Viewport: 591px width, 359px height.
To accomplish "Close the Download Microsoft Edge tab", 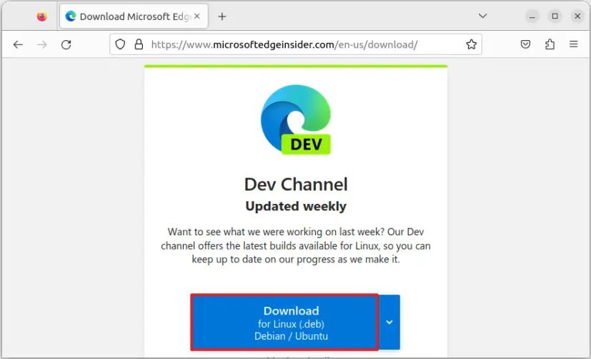I will (x=197, y=16).
